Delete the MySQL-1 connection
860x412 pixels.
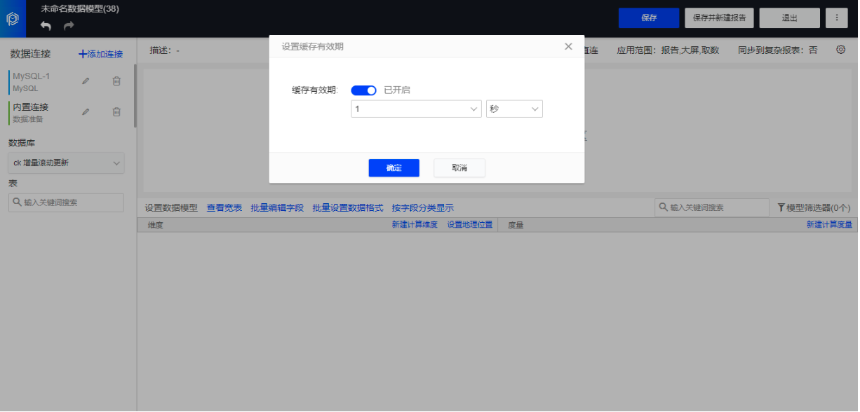[116, 81]
